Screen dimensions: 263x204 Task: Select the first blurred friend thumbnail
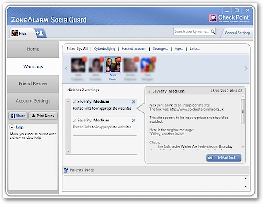(x=78, y=65)
